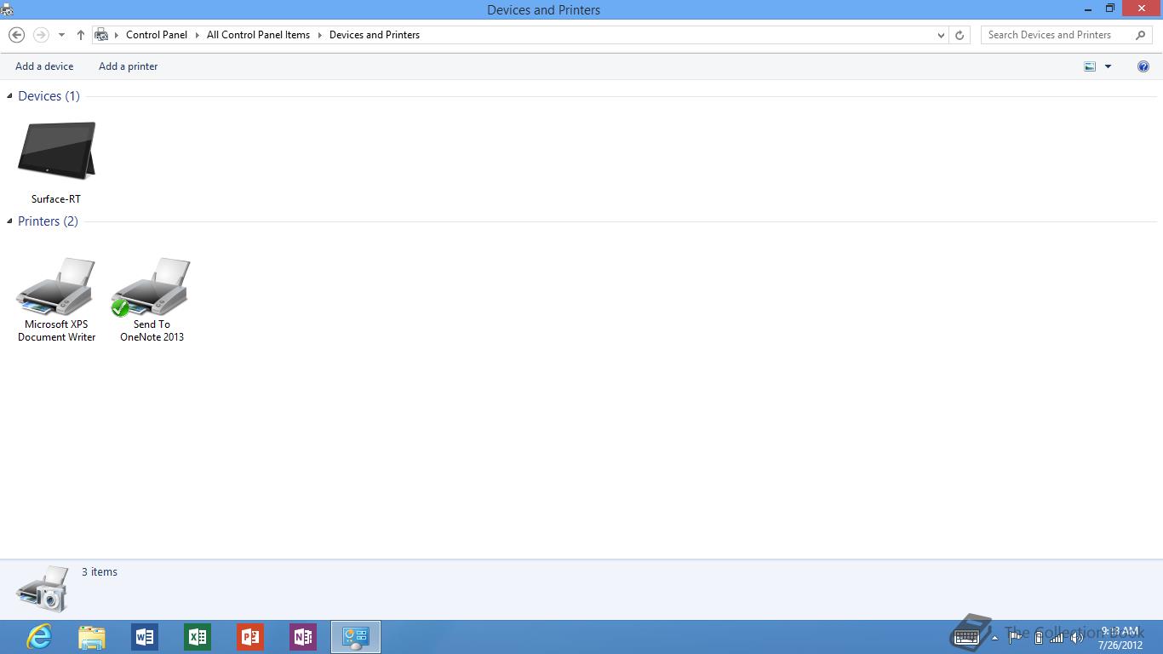The width and height of the screenshot is (1163, 654).
Task: Collapse the Devices (1) group
Action: coord(9,96)
